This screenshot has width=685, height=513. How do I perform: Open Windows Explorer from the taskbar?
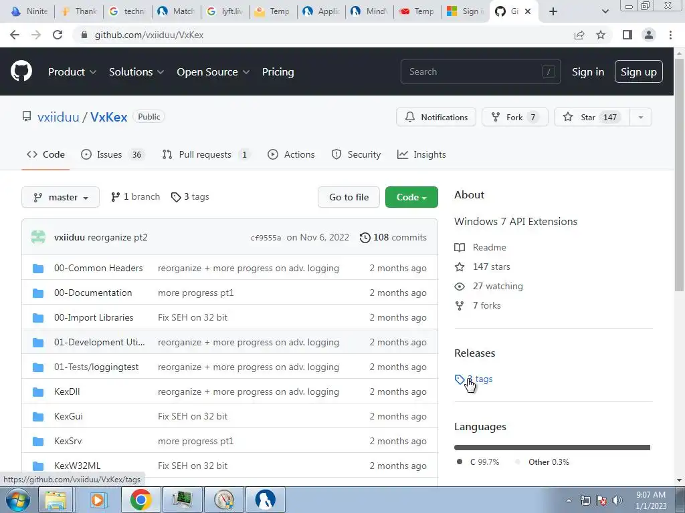pyautogui.click(x=56, y=500)
